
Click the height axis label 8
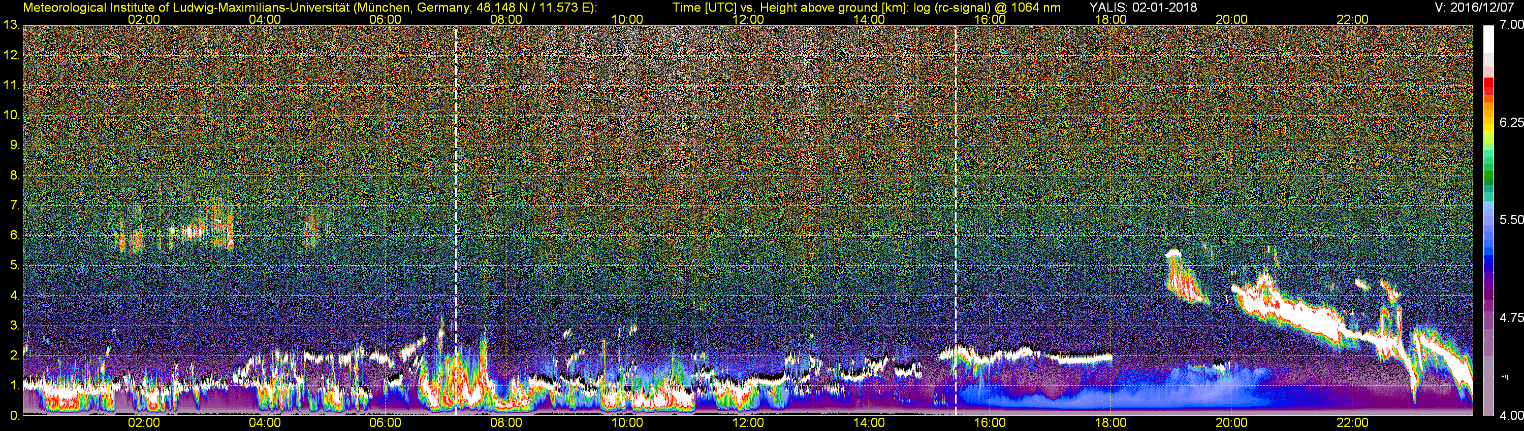coord(14,175)
